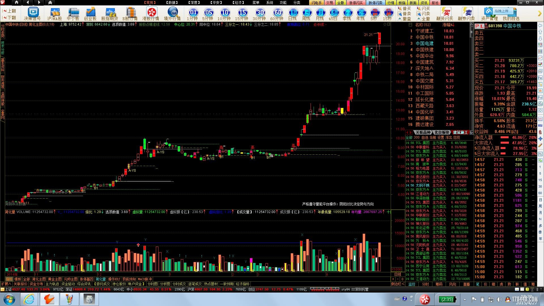
Task: Select the 黄金主图 indicator tab
Action: (55, 279)
